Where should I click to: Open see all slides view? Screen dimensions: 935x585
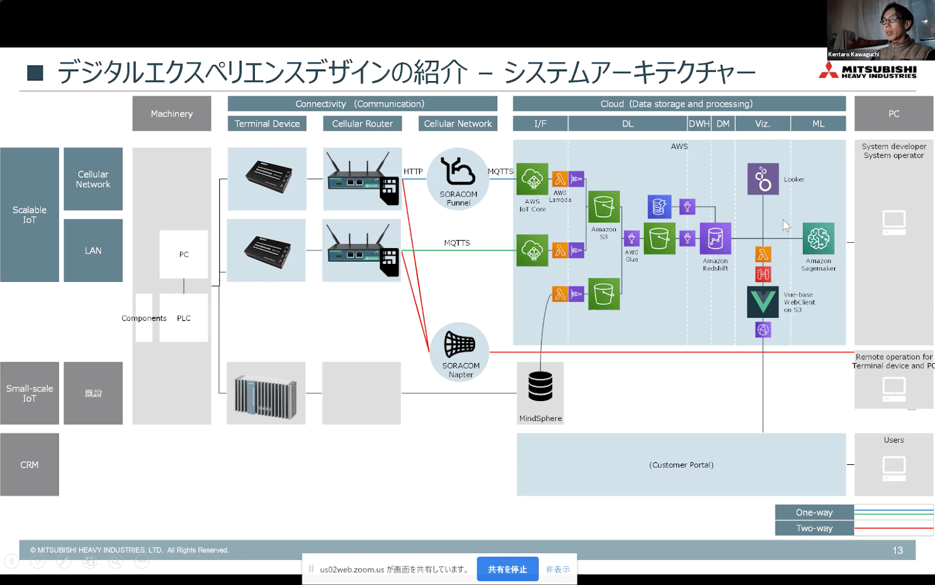coord(89,562)
